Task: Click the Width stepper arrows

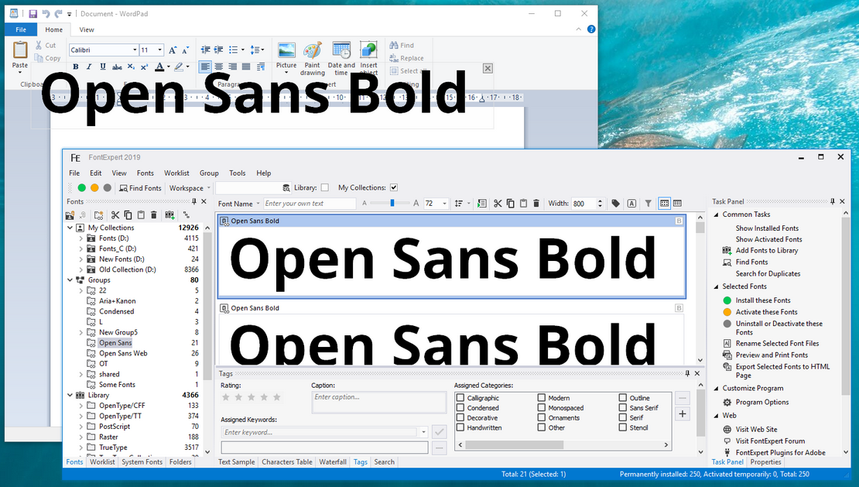Action: pos(600,203)
